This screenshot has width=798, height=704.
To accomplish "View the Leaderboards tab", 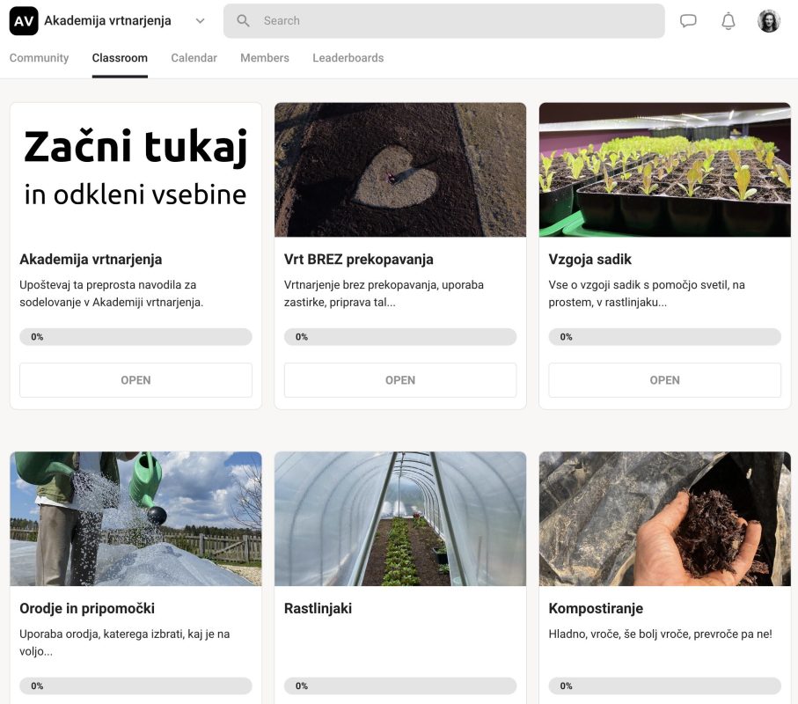I will [348, 58].
